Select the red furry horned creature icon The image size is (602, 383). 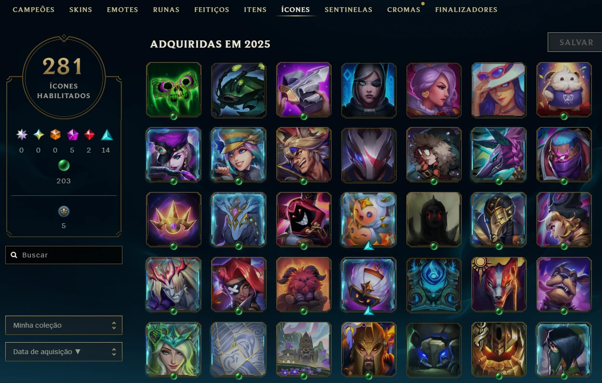point(304,284)
